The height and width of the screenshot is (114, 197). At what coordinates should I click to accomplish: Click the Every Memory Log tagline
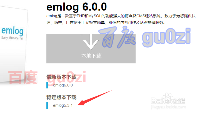(x=12, y=38)
